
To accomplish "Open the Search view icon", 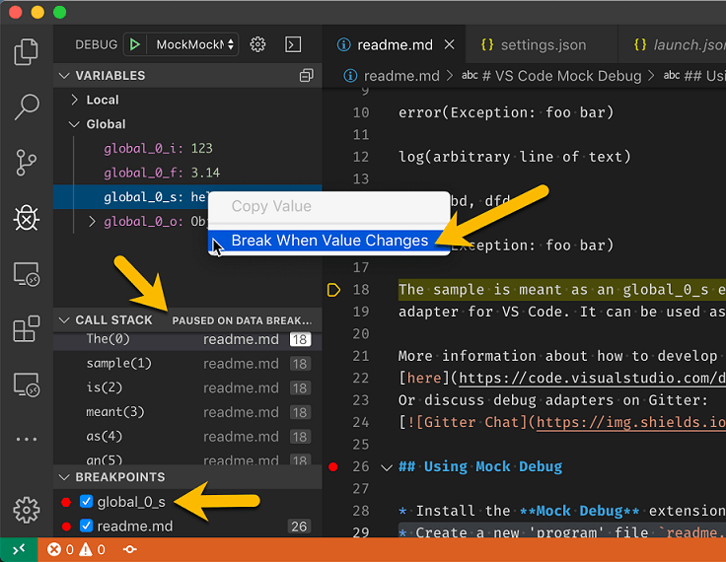I will (27, 107).
